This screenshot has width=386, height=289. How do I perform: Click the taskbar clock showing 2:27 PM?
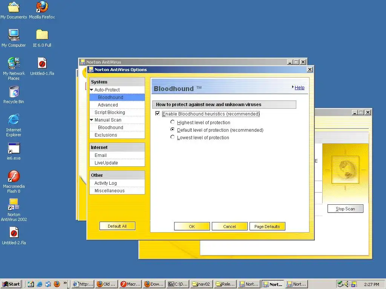pyautogui.click(x=371, y=284)
